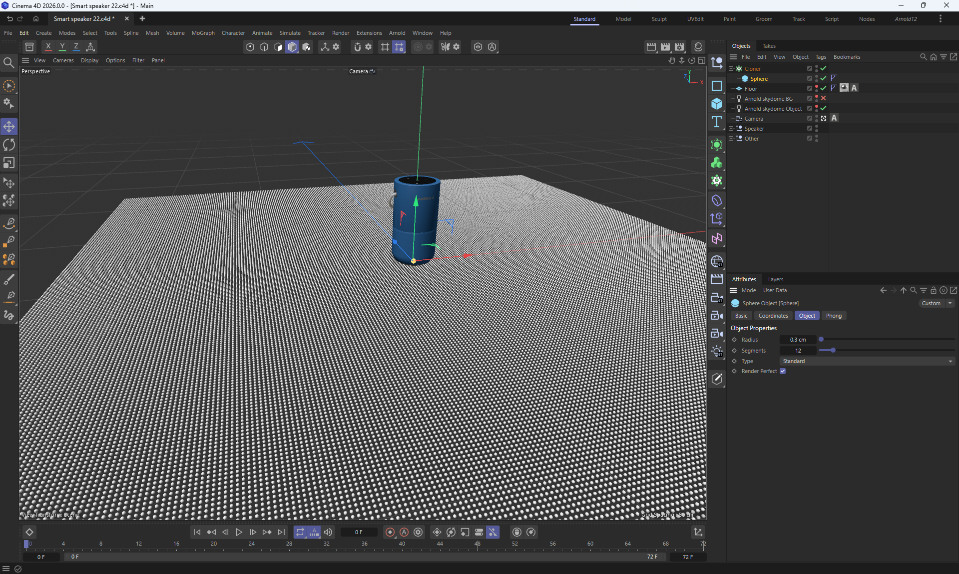Open the Coordinates attribute tab

click(773, 316)
